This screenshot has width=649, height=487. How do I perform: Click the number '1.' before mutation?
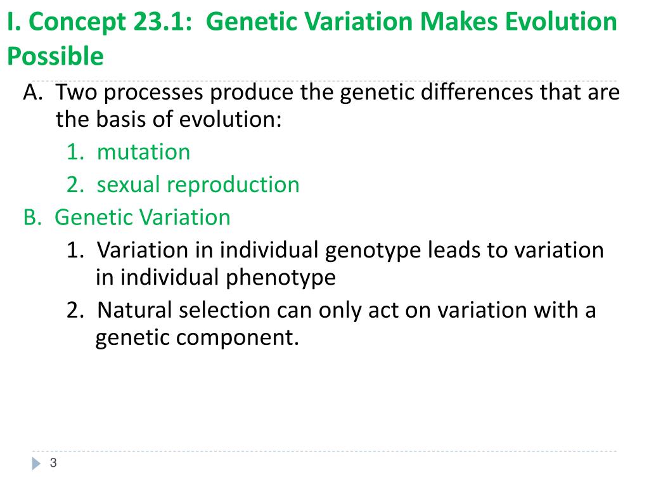[75, 152]
